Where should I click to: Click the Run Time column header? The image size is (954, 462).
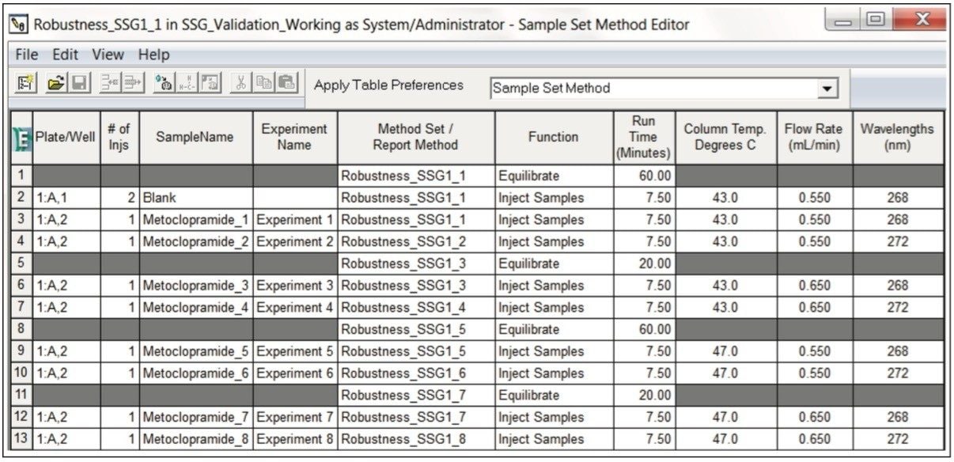click(x=644, y=137)
